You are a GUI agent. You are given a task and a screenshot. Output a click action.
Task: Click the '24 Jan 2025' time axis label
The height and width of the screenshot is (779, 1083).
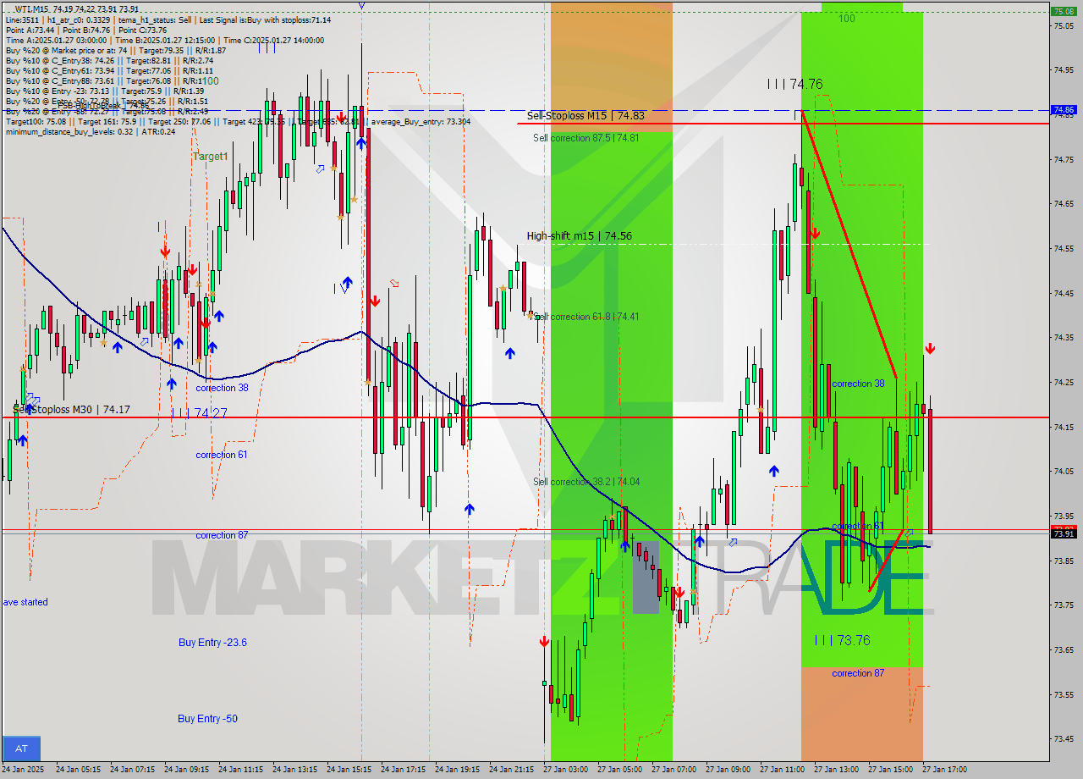pyautogui.click(x=25, y=770)
